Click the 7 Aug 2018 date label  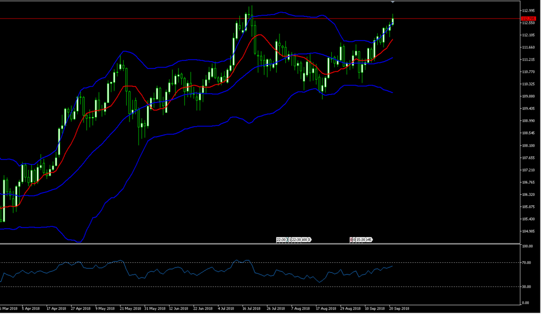coord(301,309)
